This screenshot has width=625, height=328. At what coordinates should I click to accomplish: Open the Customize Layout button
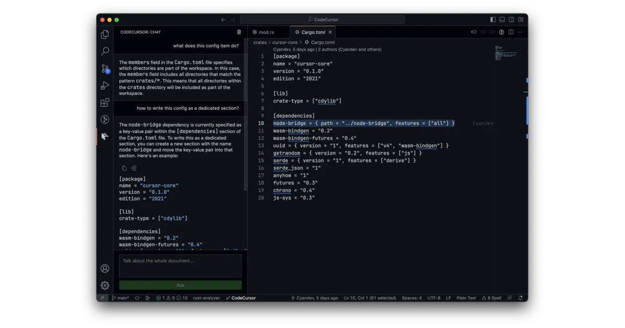pyautogui.click(x=521, y=20)
